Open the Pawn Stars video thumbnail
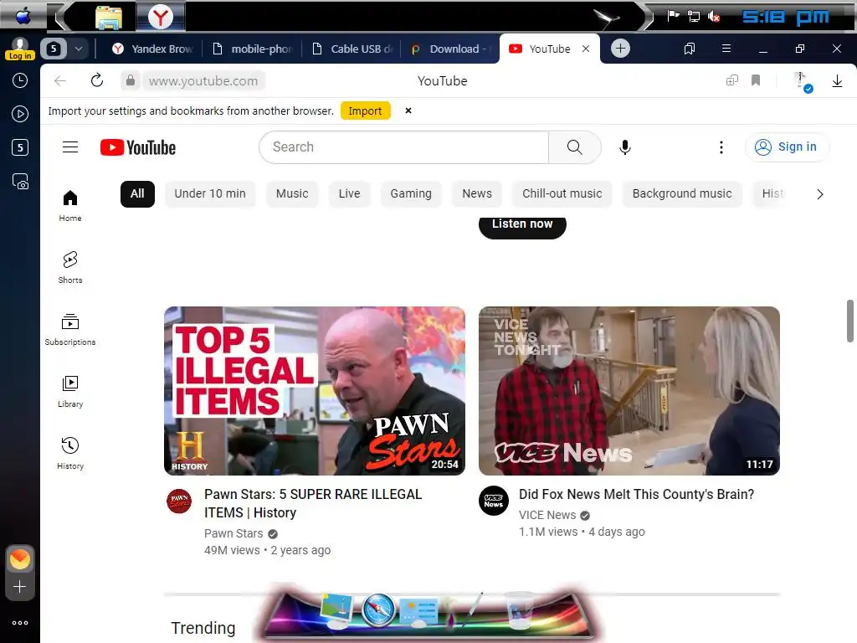The height and width of the screenshot is (643, 857). 315,390
